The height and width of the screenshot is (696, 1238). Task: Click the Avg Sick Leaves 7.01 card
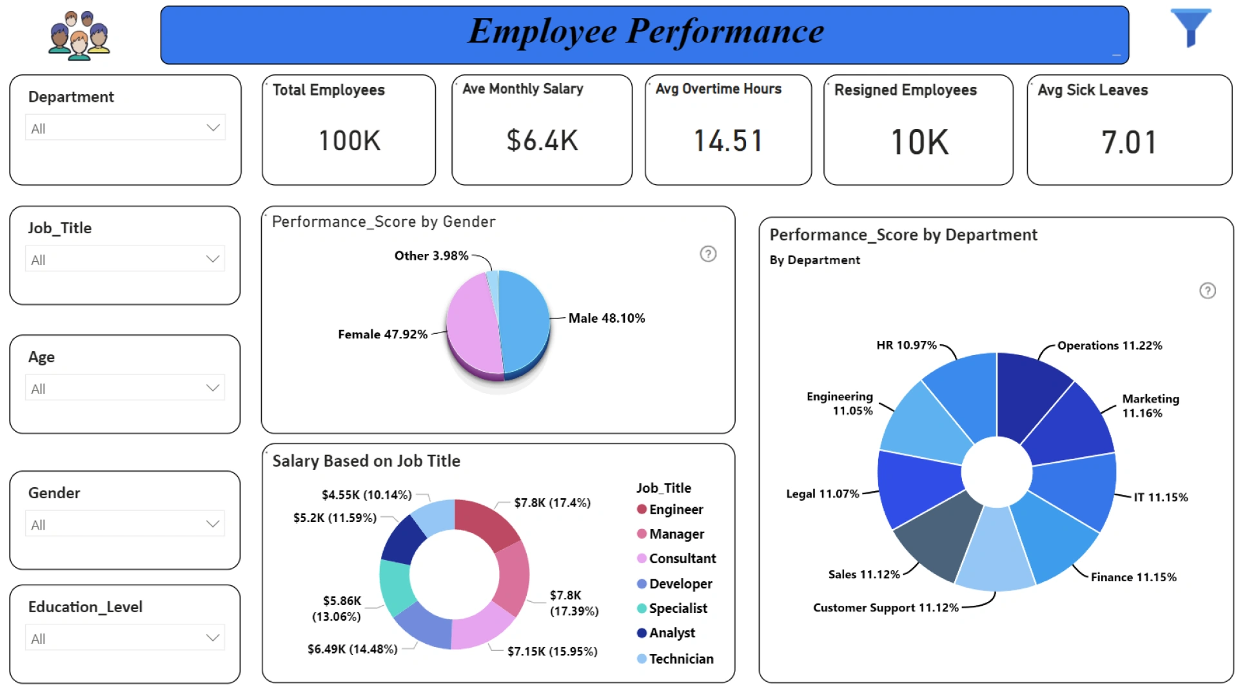[x=1129, y=130]
